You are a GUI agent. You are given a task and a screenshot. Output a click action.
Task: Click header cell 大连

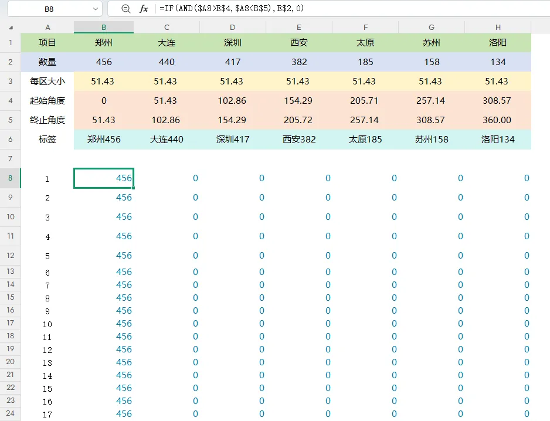point(167,43)
